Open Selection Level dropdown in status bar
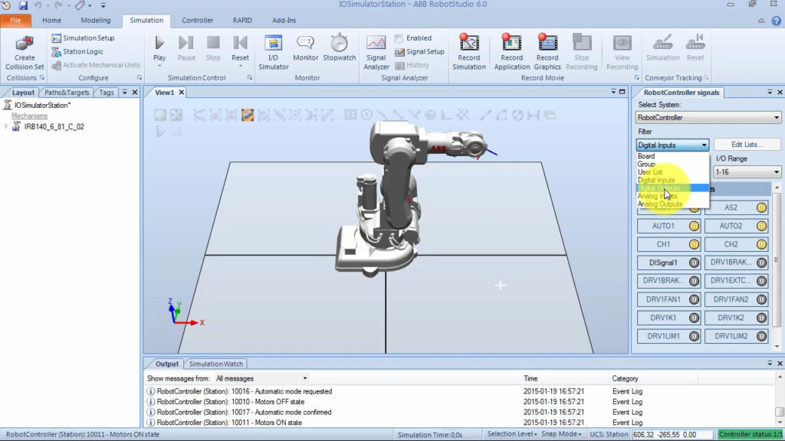785x441 pixels. pos(512,434)
